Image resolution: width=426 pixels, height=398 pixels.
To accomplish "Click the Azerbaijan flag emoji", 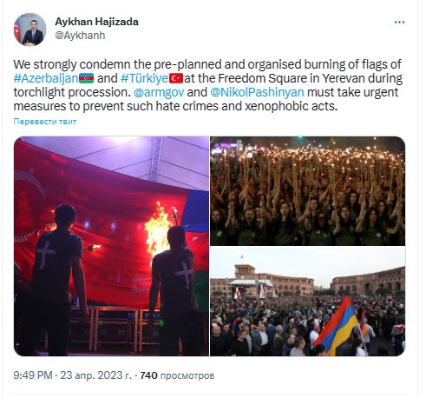I will click(x=86, y=78).
